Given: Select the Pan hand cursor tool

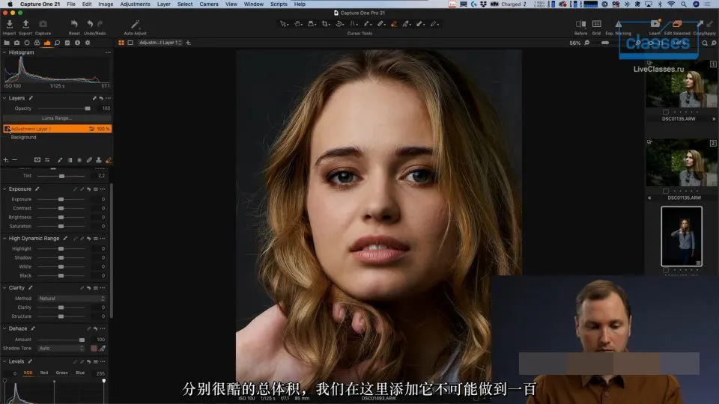Looking at the screenshot, I should click(297, 24).
